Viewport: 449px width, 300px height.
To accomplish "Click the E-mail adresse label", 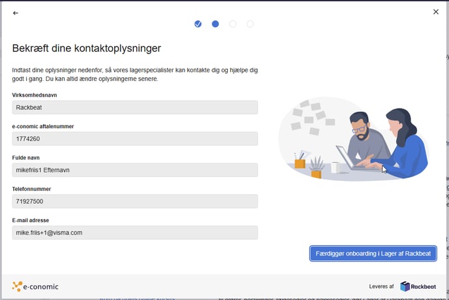I will pyautogui.click(x=31, y=220).
